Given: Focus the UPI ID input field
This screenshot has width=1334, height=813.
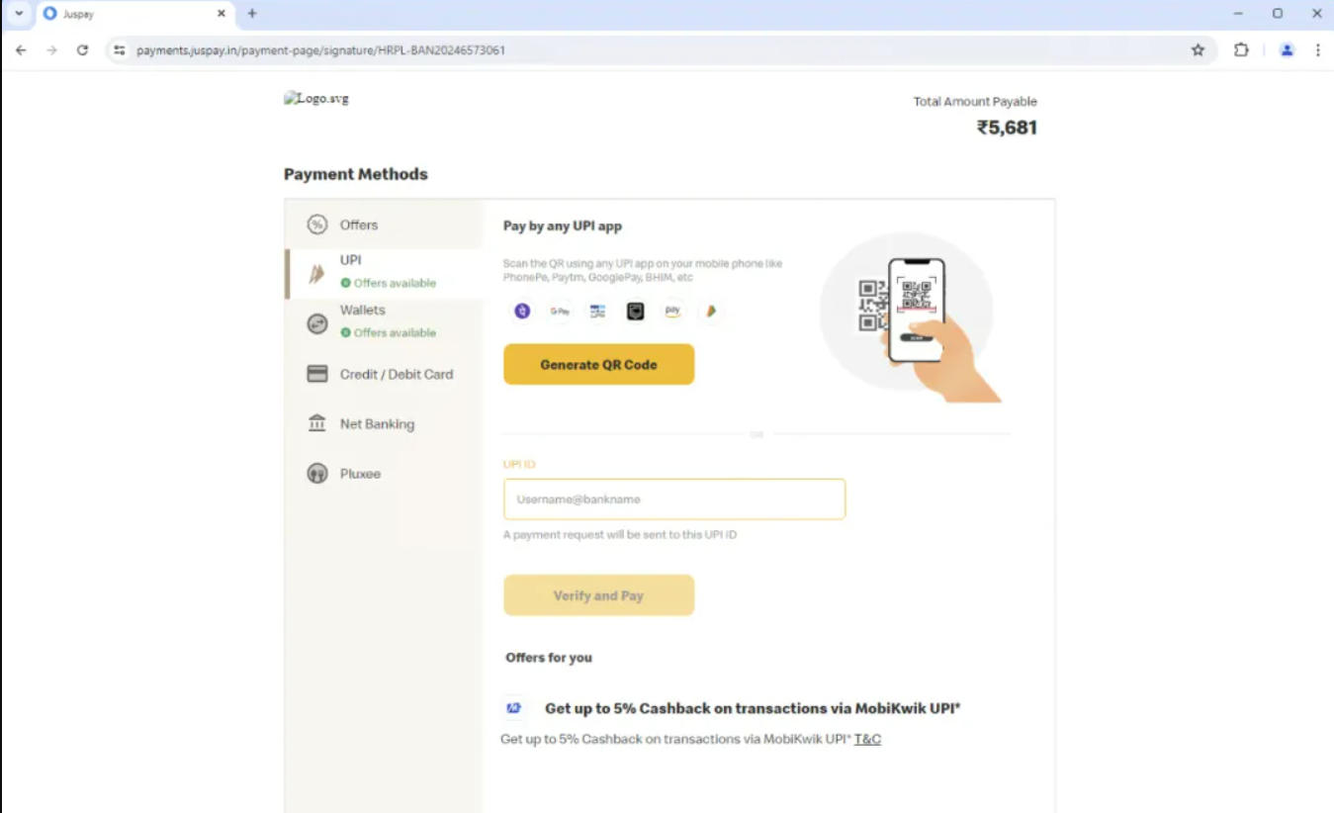Looking at the screenshot, I should [673, 499].
